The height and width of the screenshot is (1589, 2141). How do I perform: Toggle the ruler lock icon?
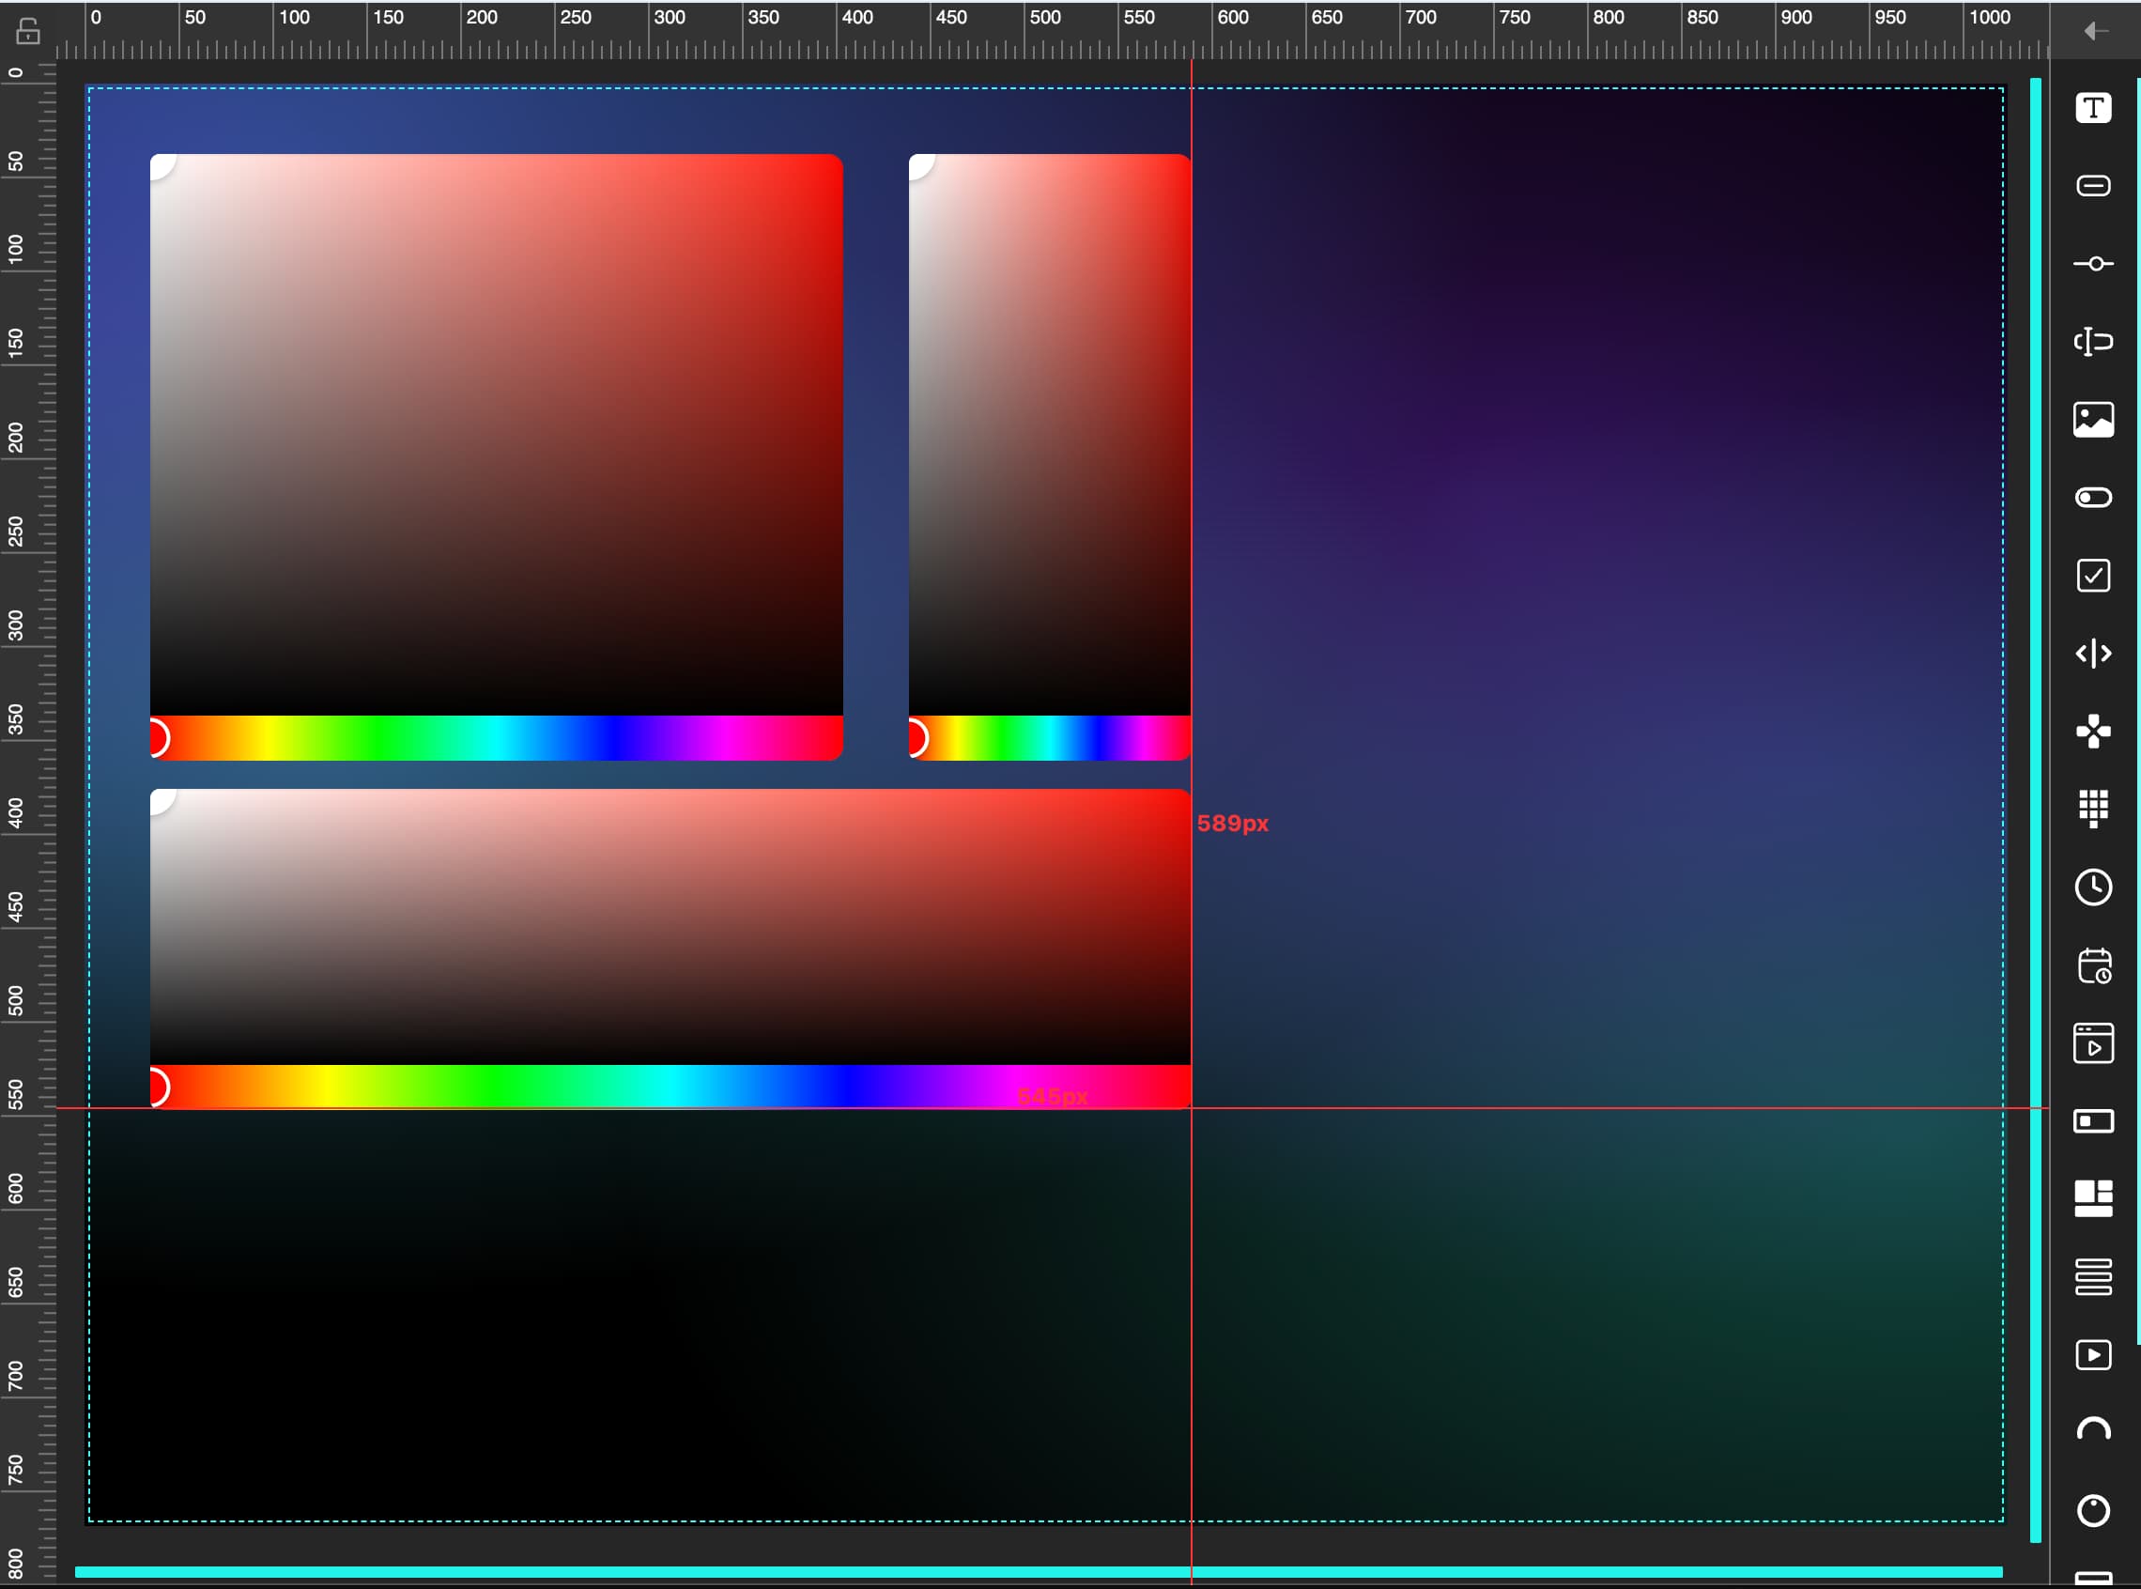click(28, 31)
